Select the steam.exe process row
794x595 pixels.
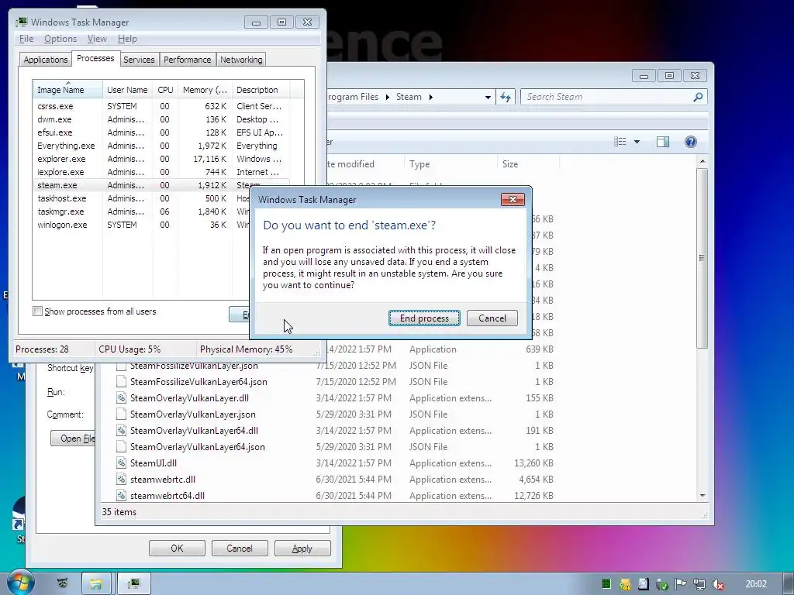pyautogui.click(x=161, y=185)
